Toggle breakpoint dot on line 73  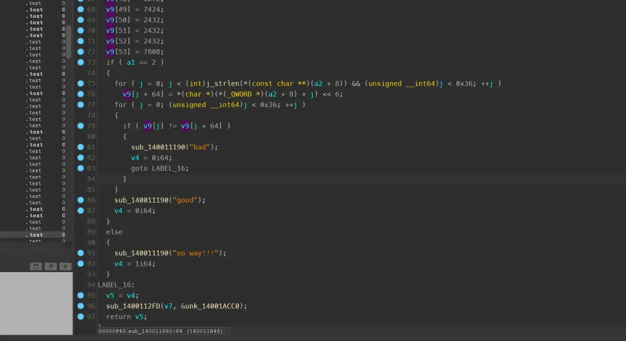click(81, 62)
